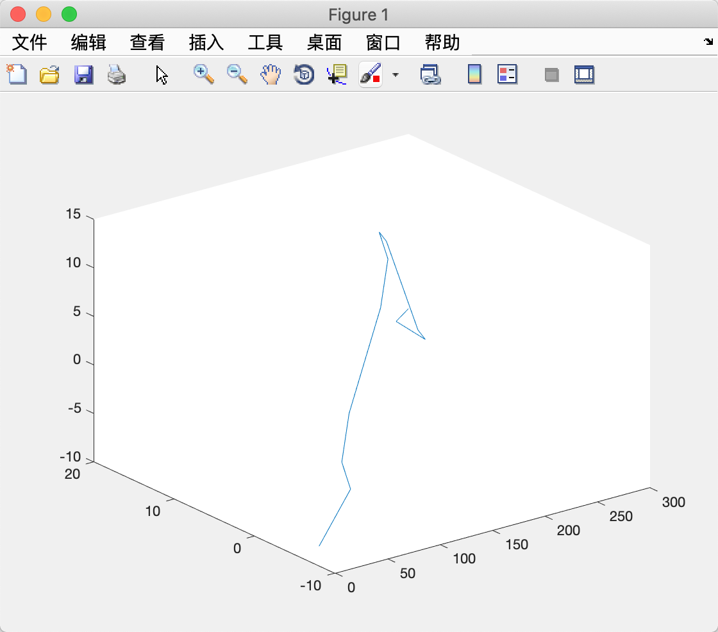The width and height of the screenshot is (718, 632).
Task: Show Plot Tools and Dock Figure
Action: pyautogui.click(x=584, y=74)
